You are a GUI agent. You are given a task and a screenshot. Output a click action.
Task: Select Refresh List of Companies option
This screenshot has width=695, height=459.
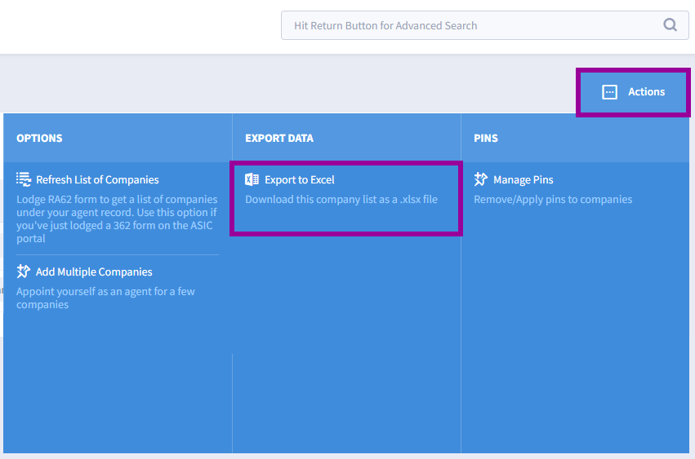coord(97,179)
